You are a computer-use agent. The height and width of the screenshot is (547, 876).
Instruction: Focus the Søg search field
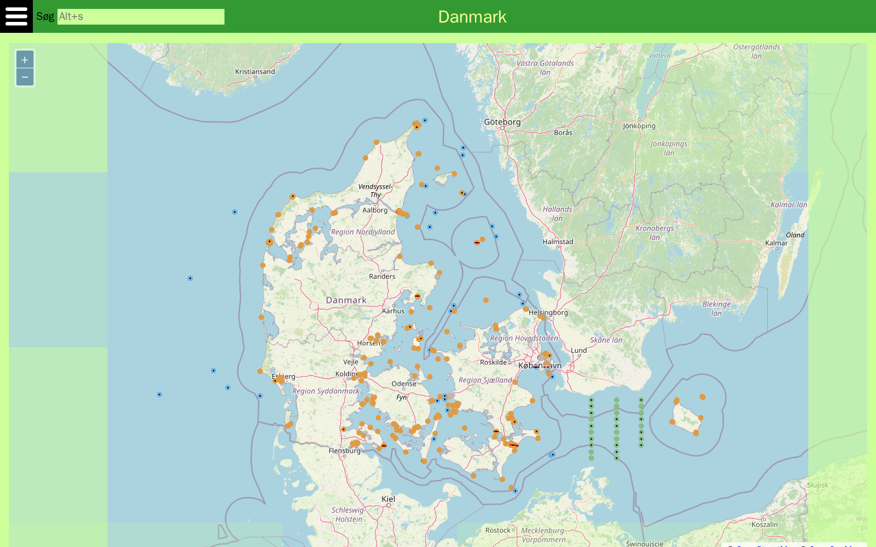141,16
